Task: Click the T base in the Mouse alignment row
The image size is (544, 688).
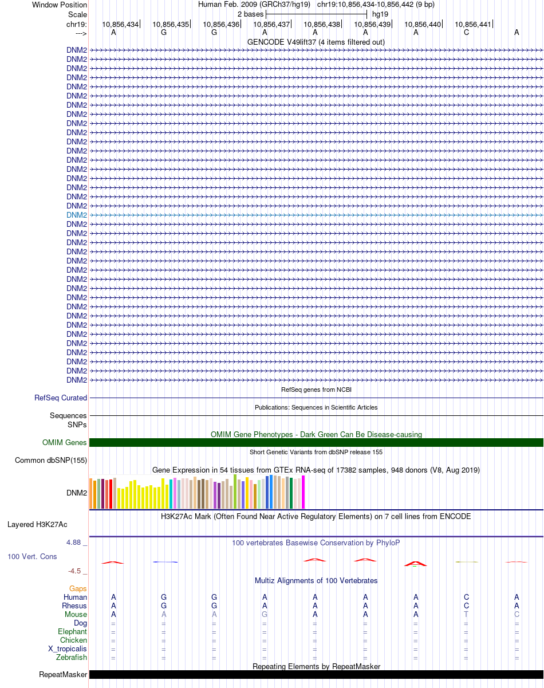Action: (x=466, y=614)
